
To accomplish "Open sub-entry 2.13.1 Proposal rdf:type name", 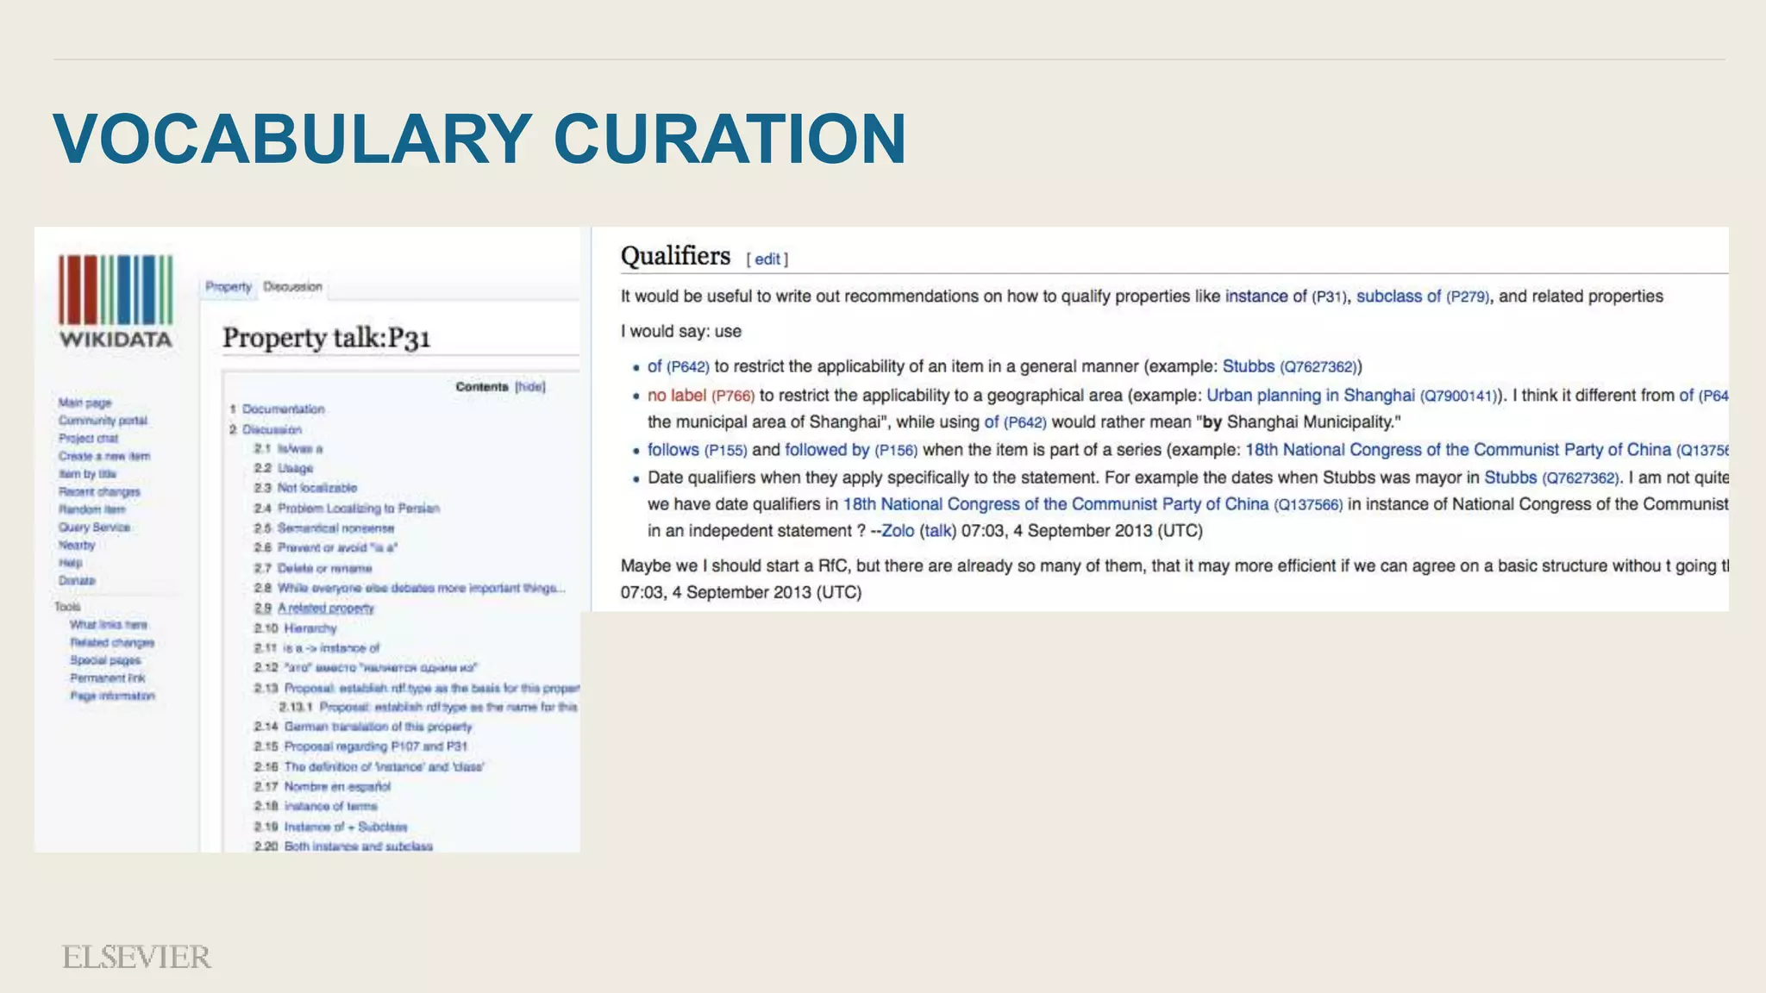I will coord(428,707).
